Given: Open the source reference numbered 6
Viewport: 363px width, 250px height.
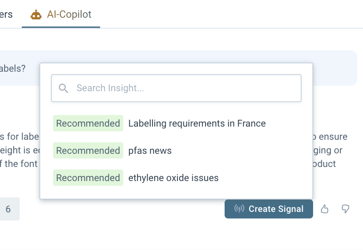Looking at the screenshot, I should 8,209.
